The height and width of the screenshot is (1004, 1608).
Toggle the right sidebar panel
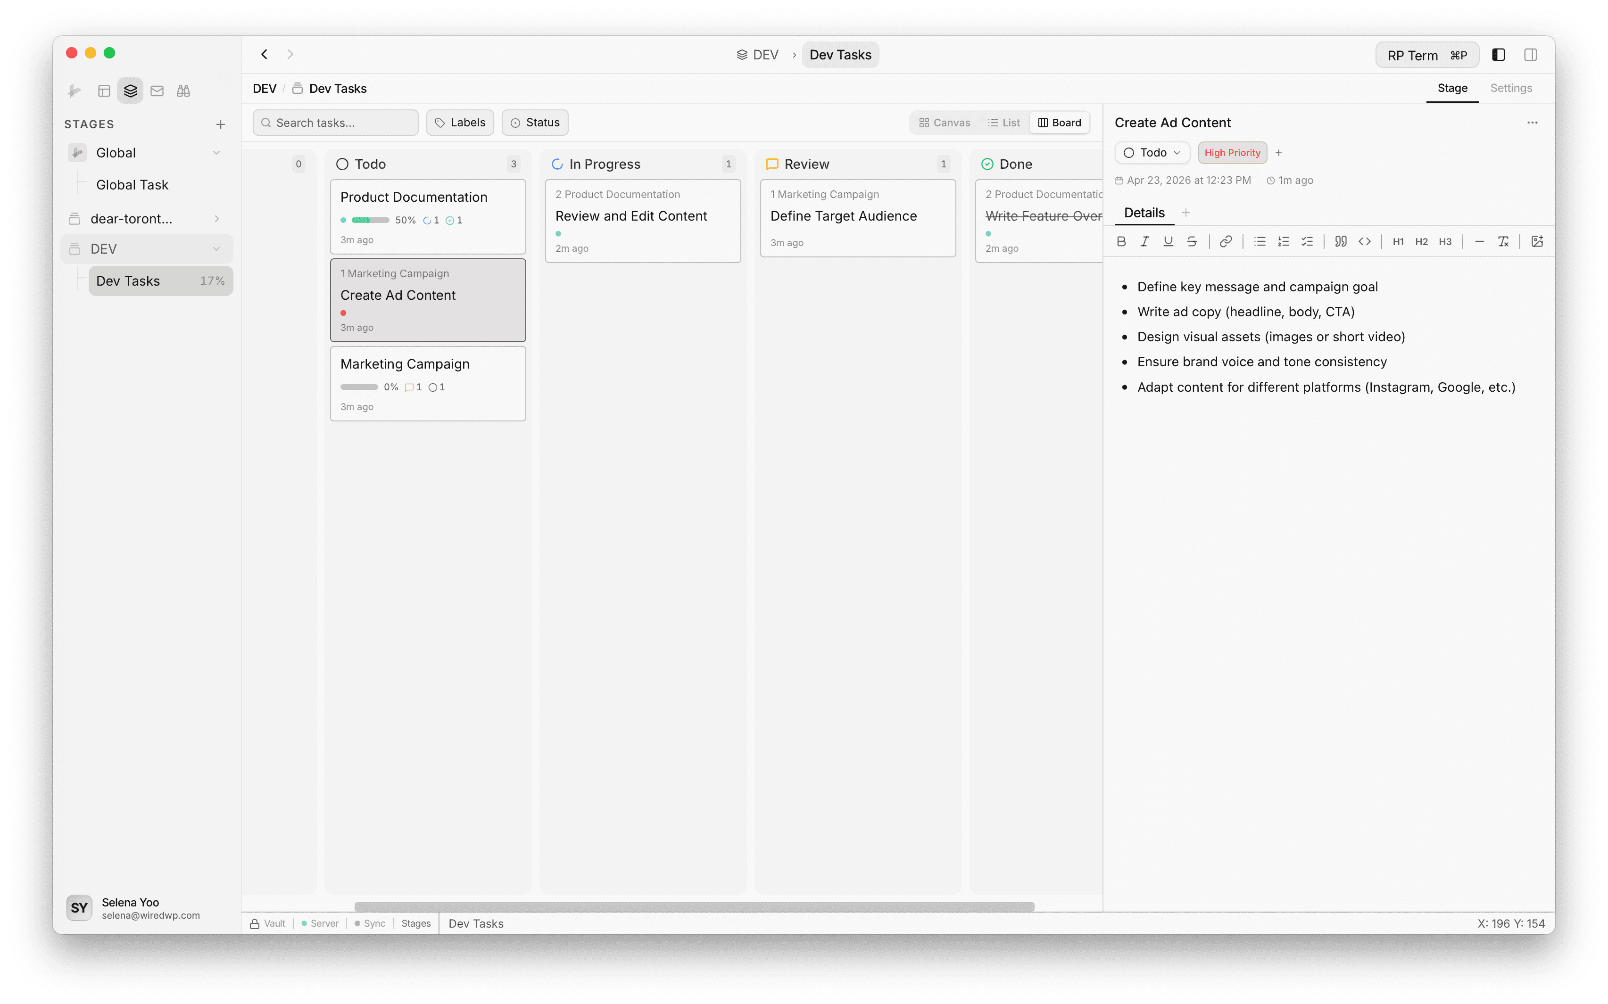(1530, 55)
